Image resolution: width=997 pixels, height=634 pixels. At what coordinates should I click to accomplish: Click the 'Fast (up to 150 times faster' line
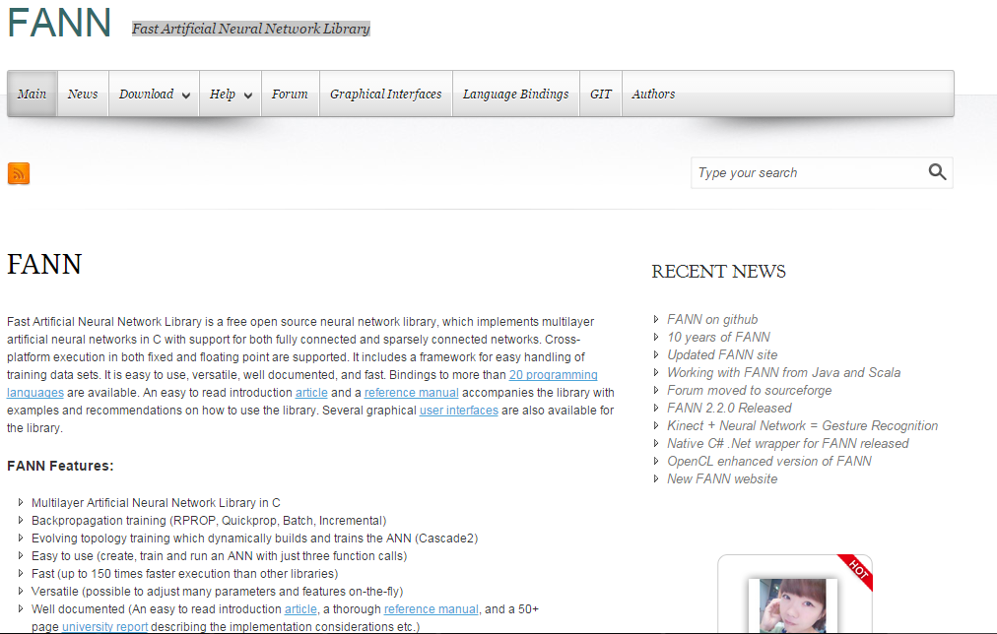point(185,574)
